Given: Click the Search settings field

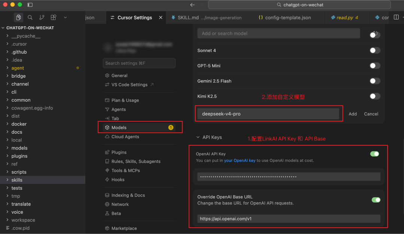Looking at the screenshot, I should [x=139, y=63].
